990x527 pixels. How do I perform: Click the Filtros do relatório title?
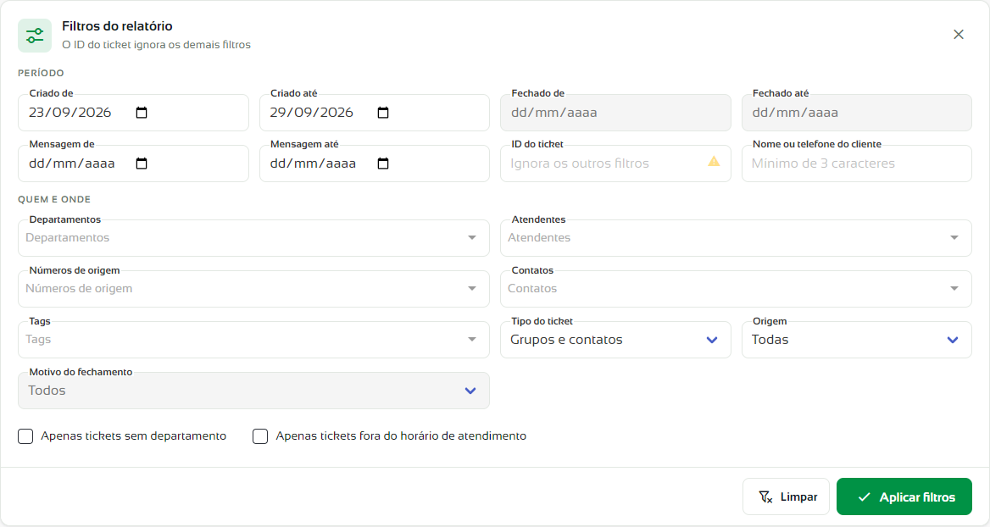(x=117, y=26)
